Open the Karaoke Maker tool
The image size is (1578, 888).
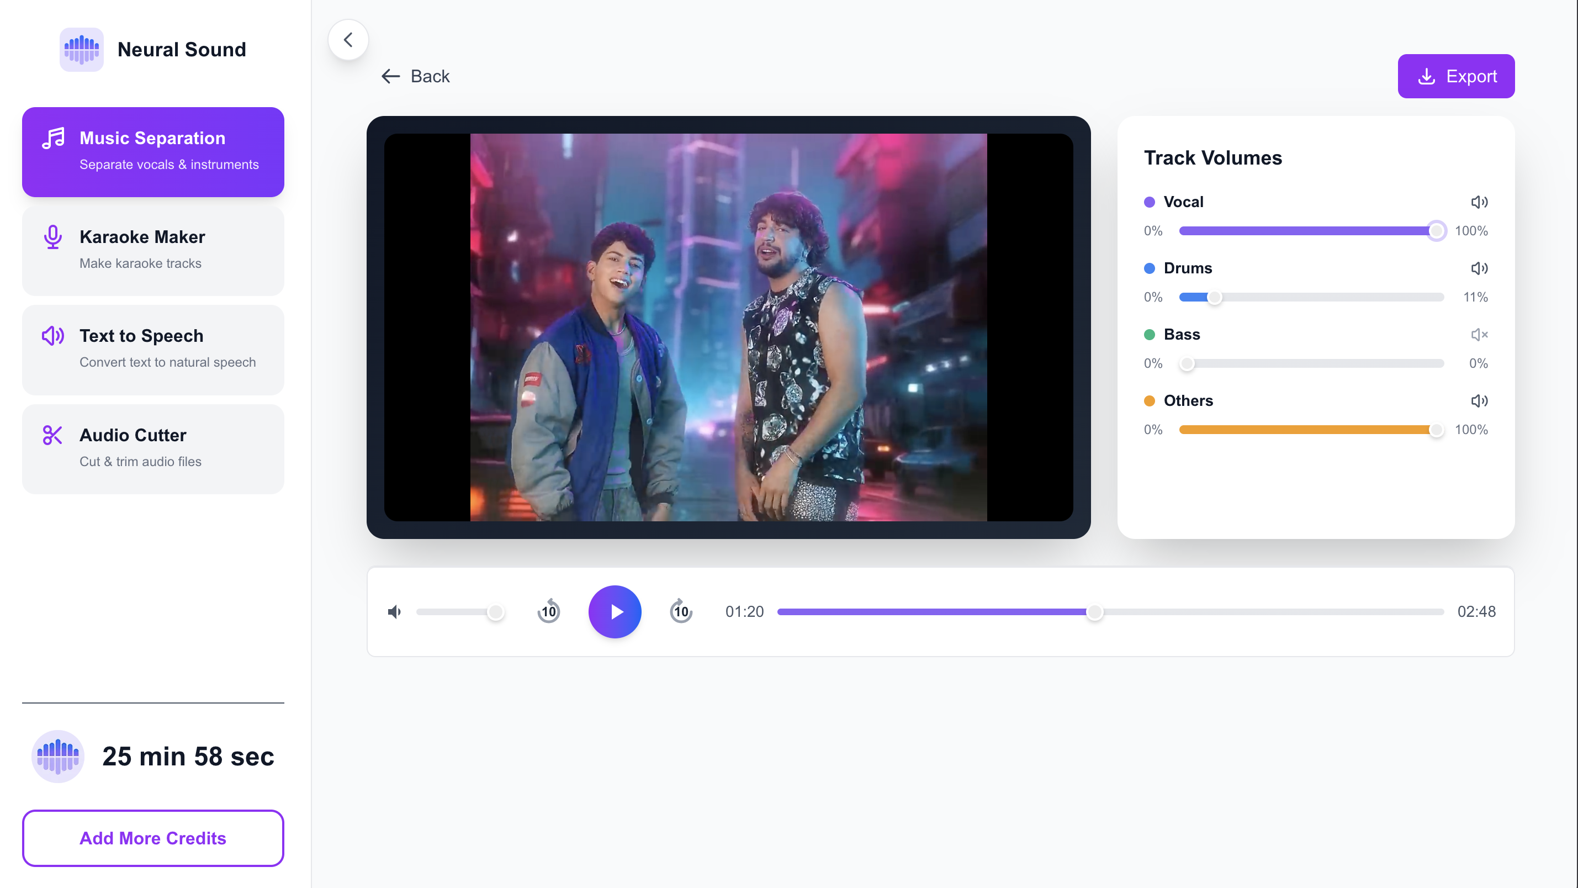(152, 250)
